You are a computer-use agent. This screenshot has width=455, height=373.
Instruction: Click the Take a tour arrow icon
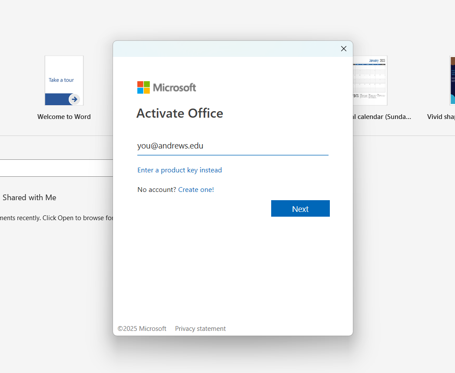pyautogui.click(x=75, y=99)
